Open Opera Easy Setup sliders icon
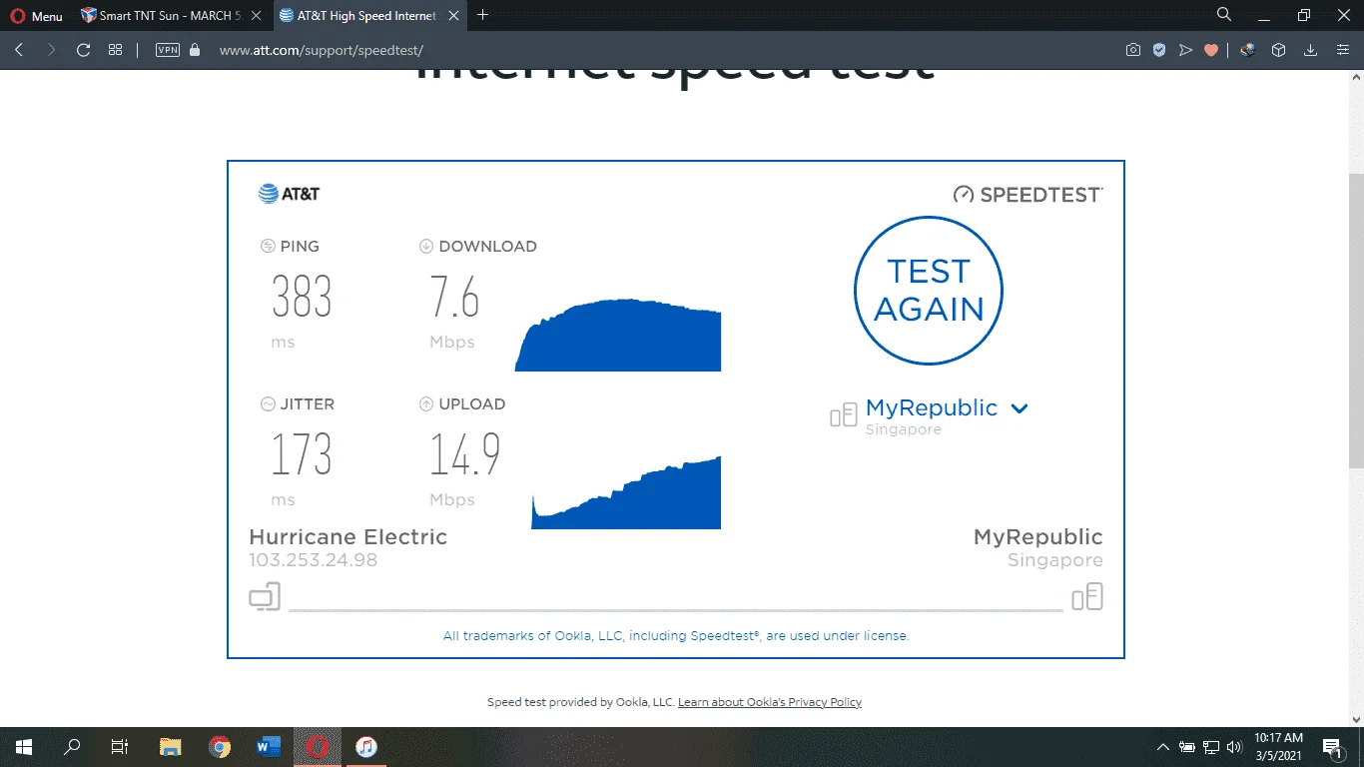The height and width of the screenshot is (767, 1364). pyautogui.click(x=1343, y=50)
